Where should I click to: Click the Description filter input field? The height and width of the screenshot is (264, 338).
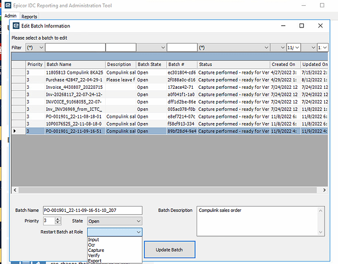click(x=121, y=48)
